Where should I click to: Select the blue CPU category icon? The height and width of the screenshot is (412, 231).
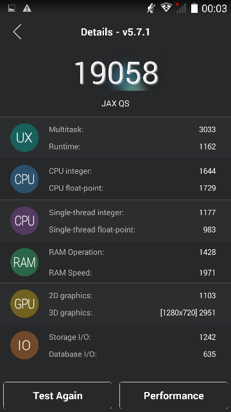pyautogui.click(x=24, y=179)
